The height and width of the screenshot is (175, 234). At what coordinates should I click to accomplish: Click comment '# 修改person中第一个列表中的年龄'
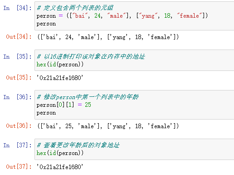(x=88, y=97)
